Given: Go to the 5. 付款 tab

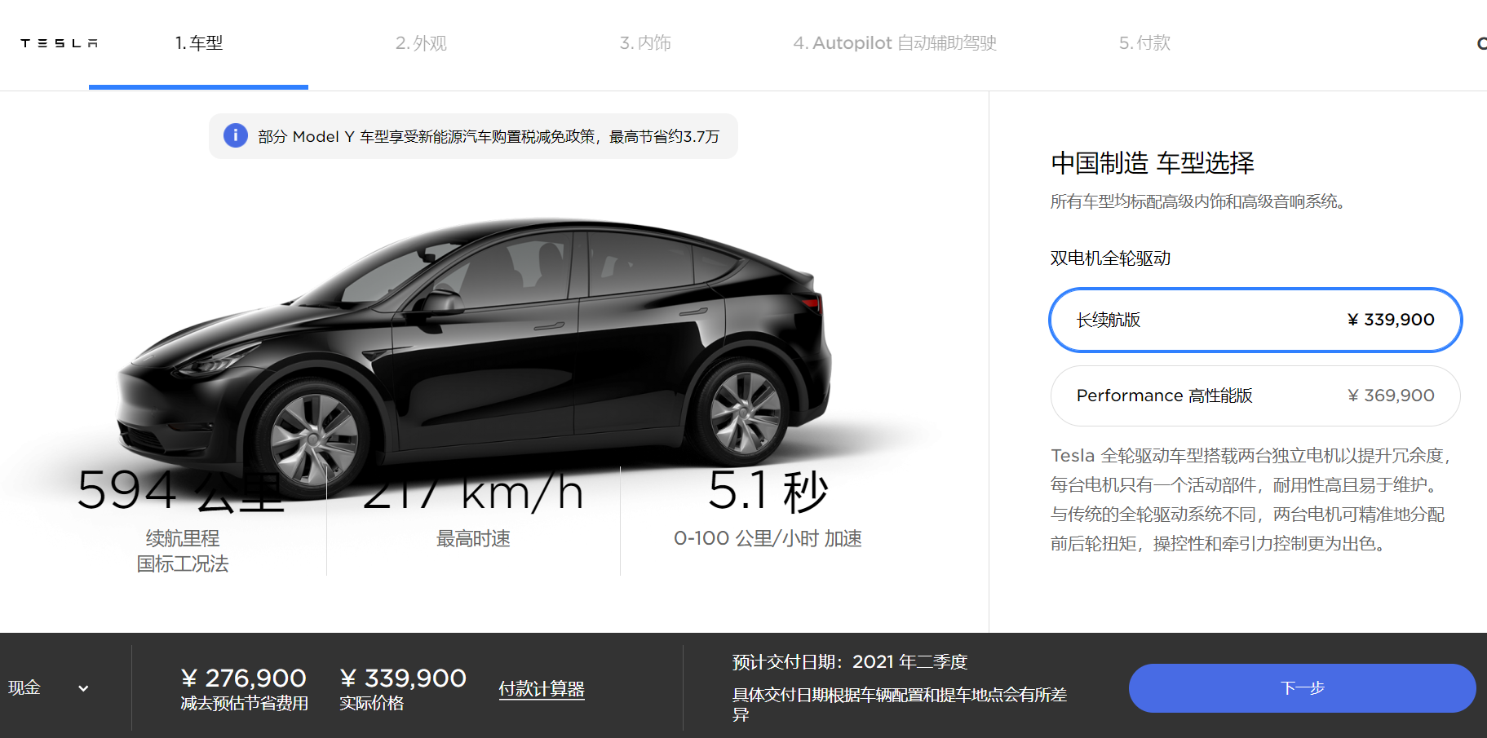Looking at the screenshot, I should click(x=1144, y=43).
